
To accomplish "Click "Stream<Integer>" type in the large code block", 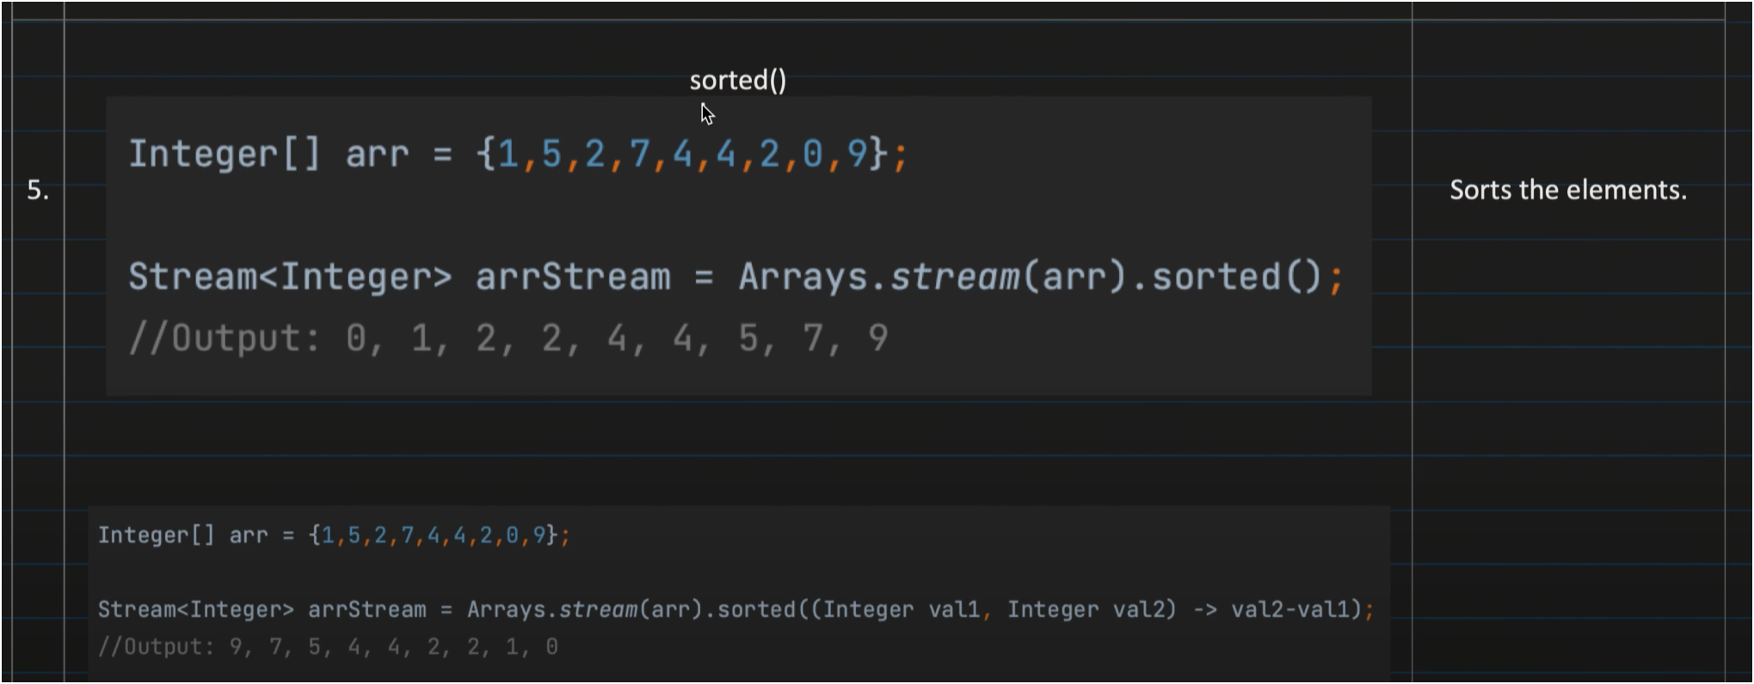I will pyautogui.click(x=290, y=278).
